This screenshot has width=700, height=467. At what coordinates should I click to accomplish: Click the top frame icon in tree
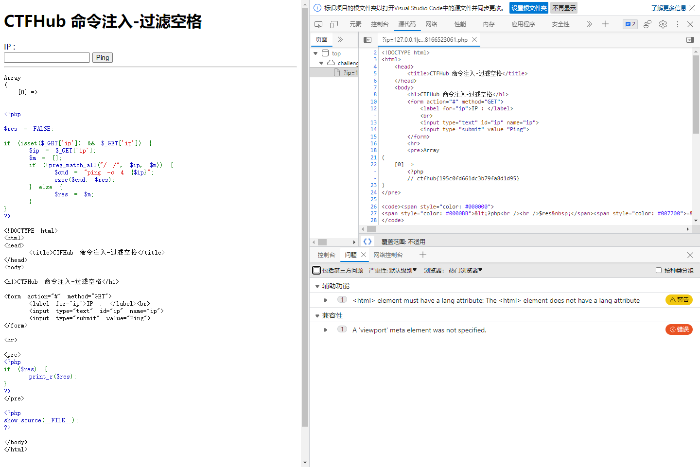326,53
